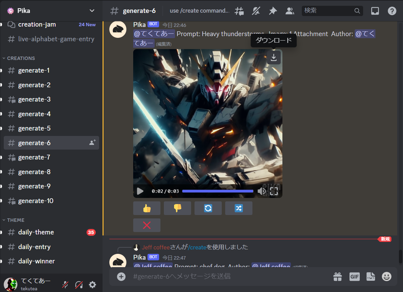Click the search magnifier icon
Viewport: 403px width, 292px height.
(x=357, y=11)
